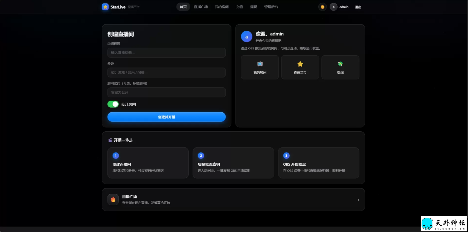Click the money icon for 提现
The height and width of the screenshot is (232, 468).
[340, 64]
